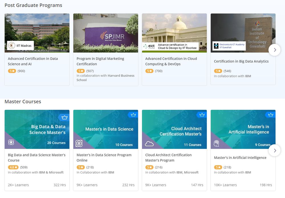Image resolution: width=285 pixels, height=198 pixels.
Task: Click '10 Courses' label on banner
Action: pos(124,145)
